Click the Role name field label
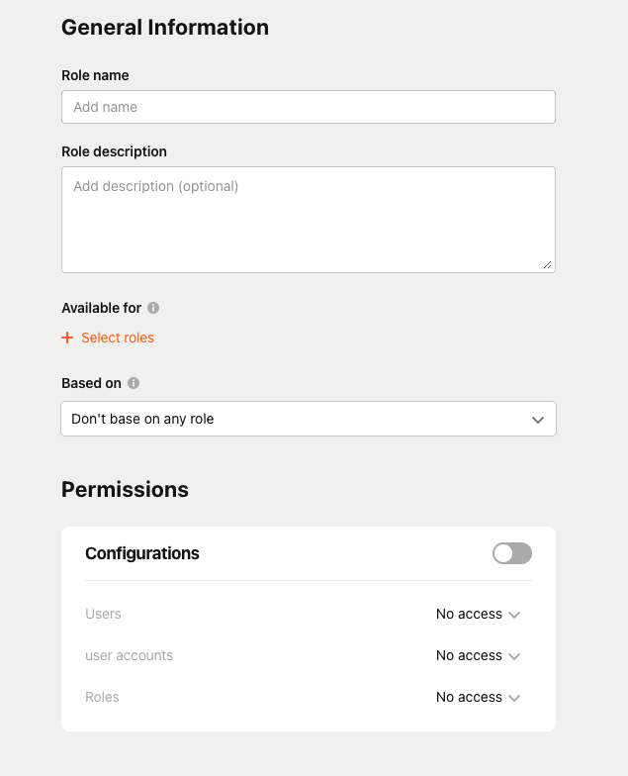This screenshot has height=776, width=628. (x=95, y=75)
